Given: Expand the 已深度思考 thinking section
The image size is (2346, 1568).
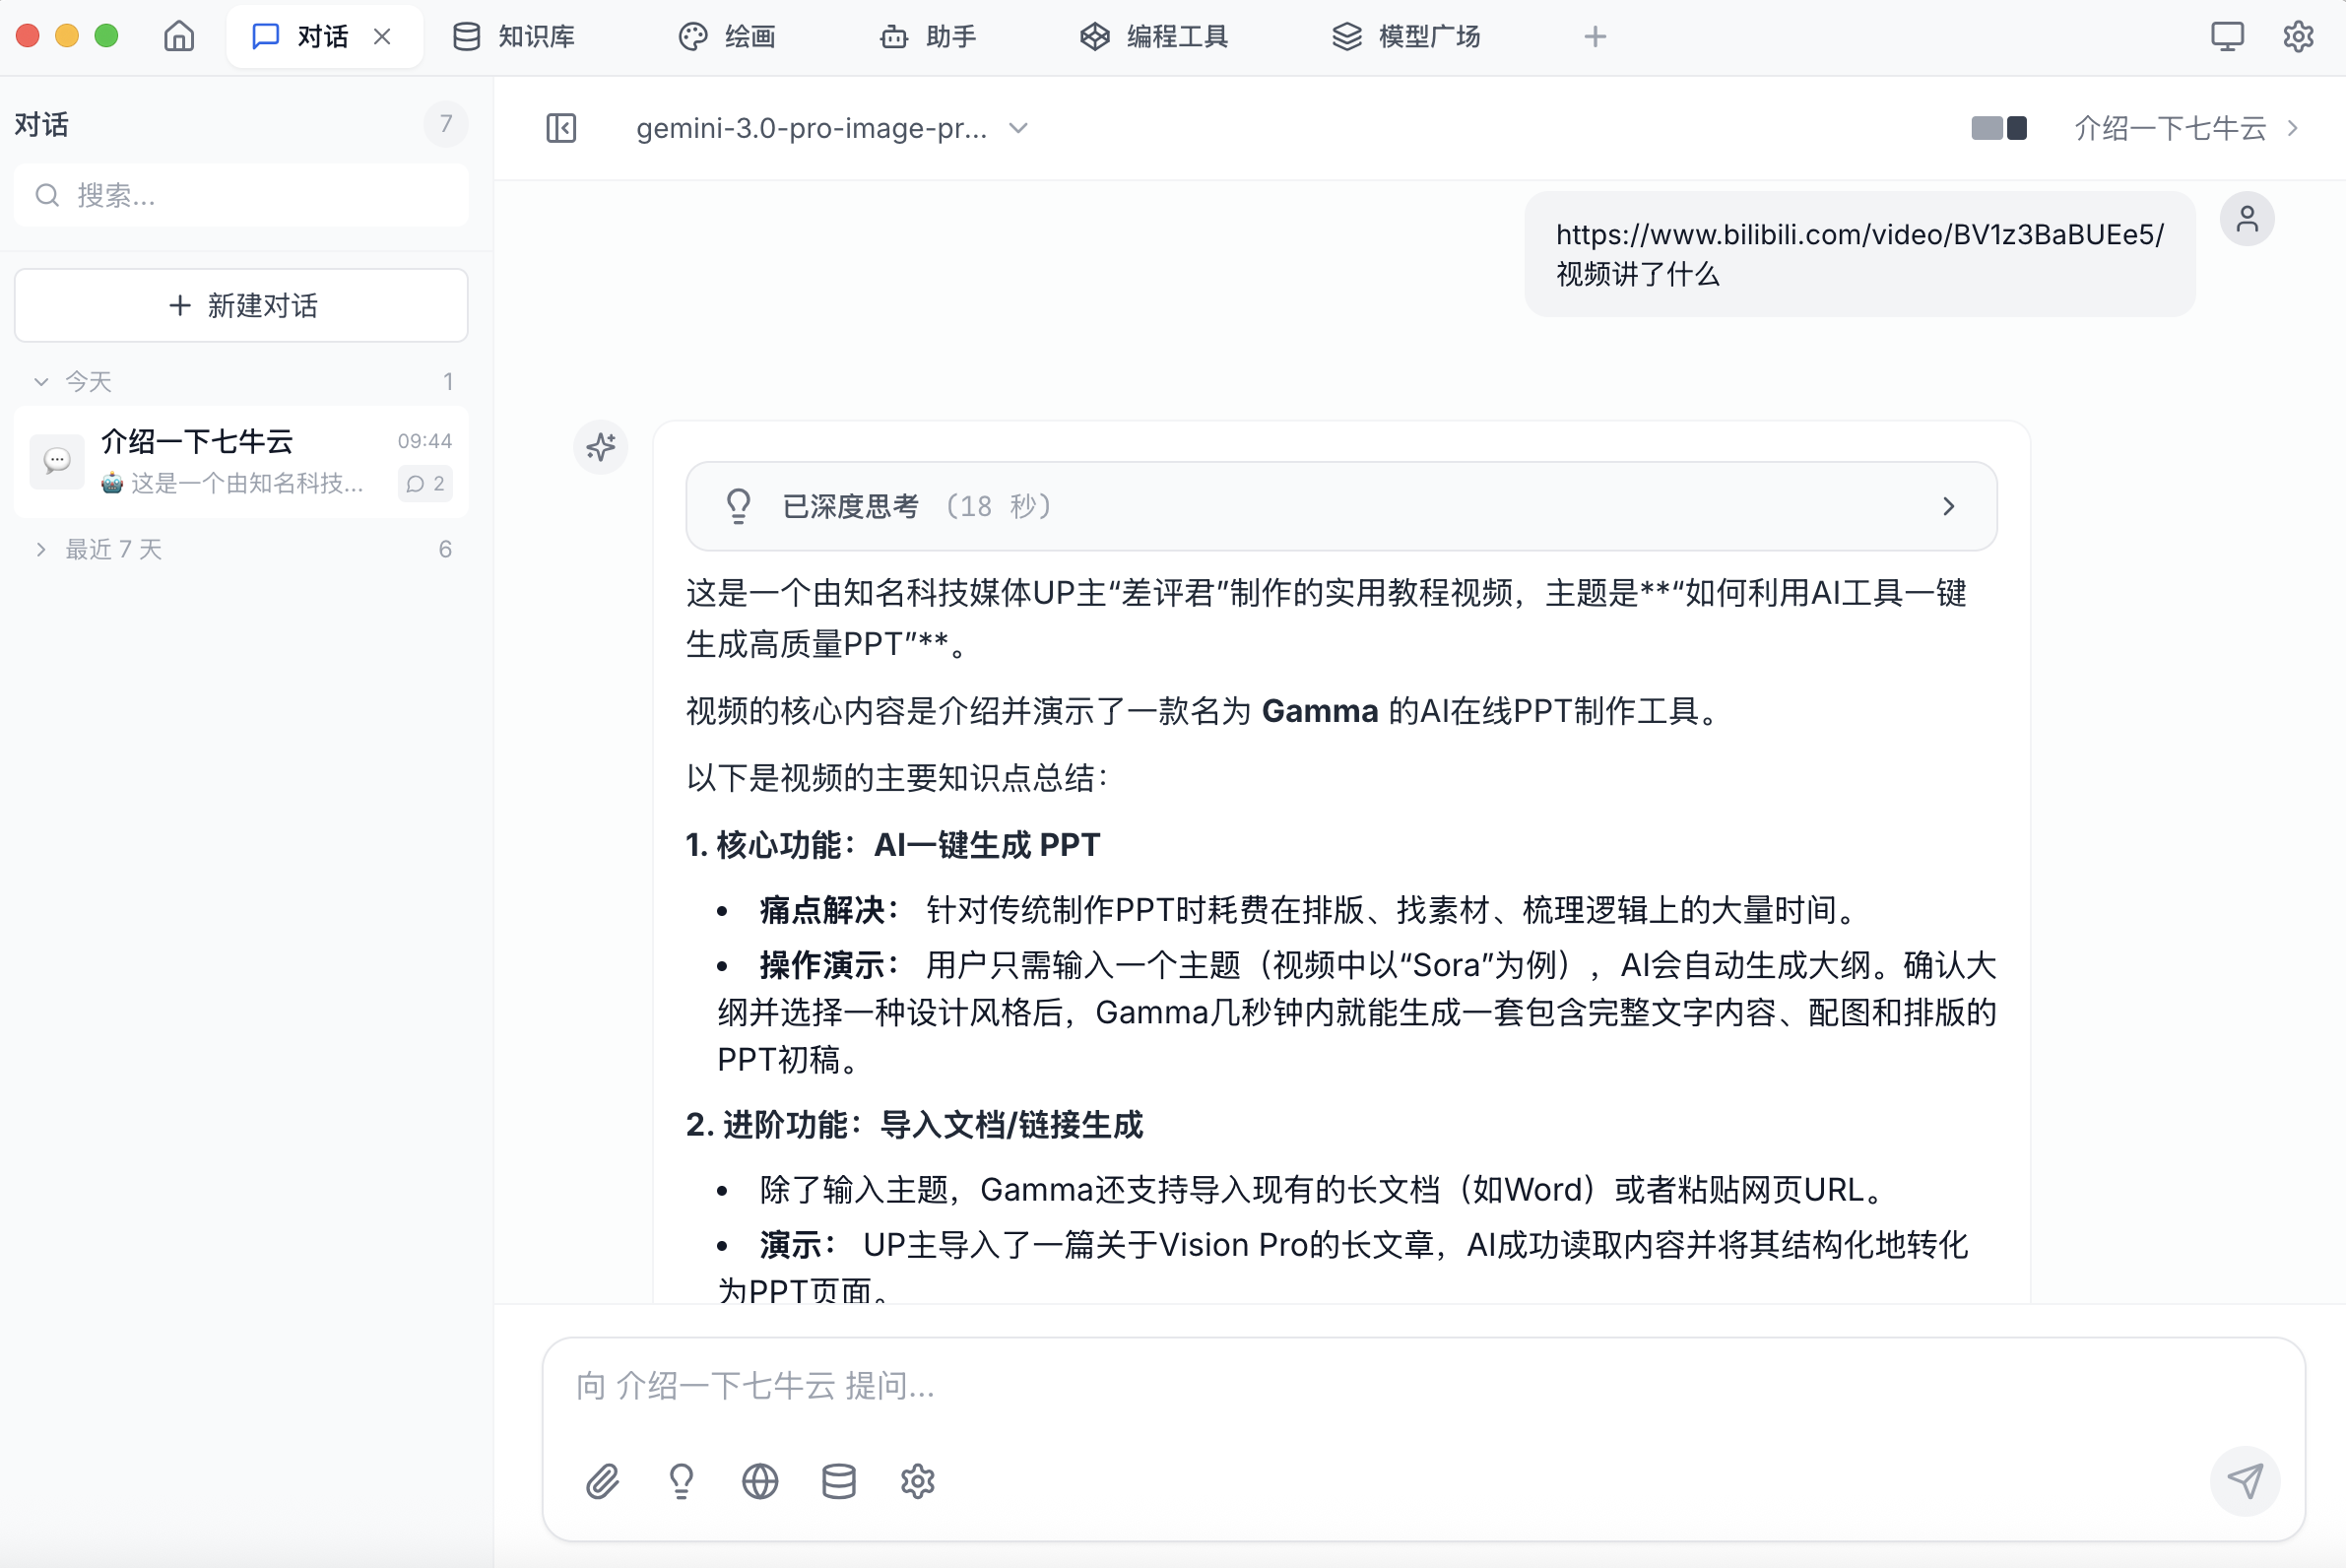Looking at the screenshot, I should [1341, 506].
